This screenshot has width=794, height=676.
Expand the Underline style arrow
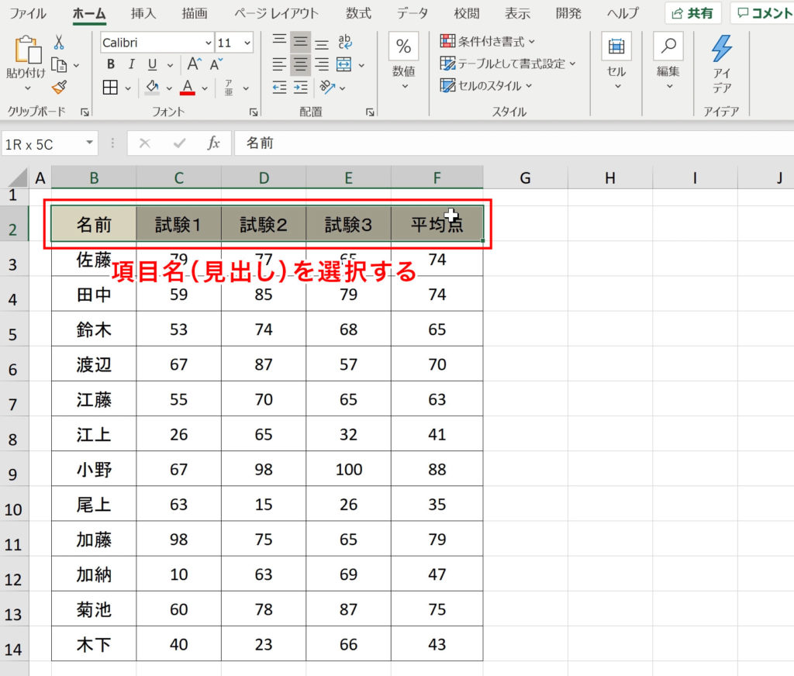tap(170, 65)
